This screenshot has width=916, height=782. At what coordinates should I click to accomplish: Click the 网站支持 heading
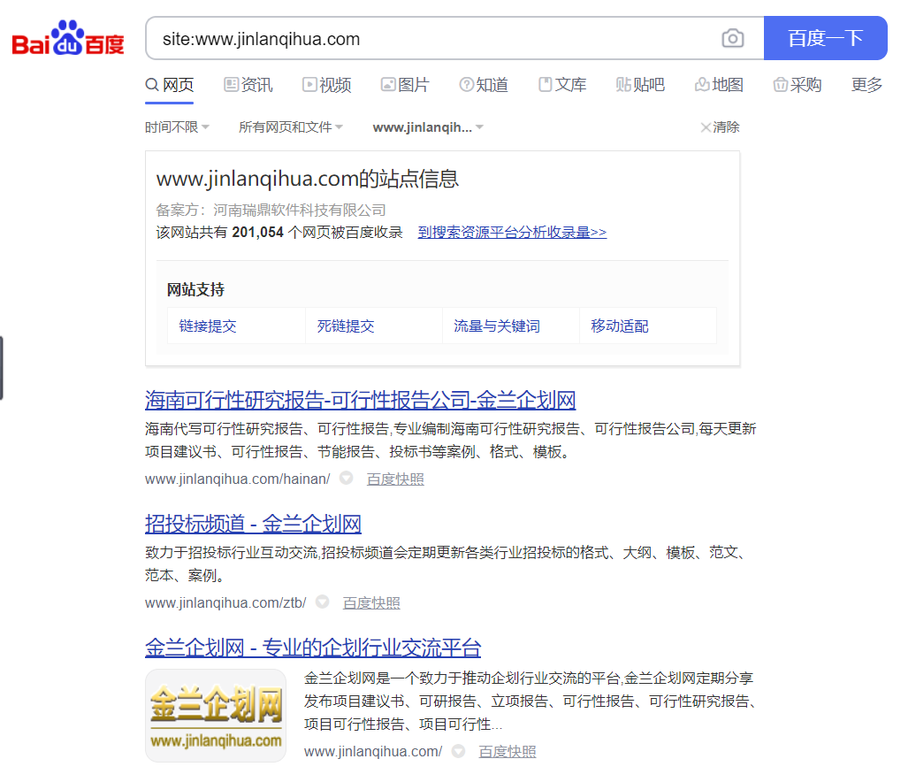(x=195, y=289)
